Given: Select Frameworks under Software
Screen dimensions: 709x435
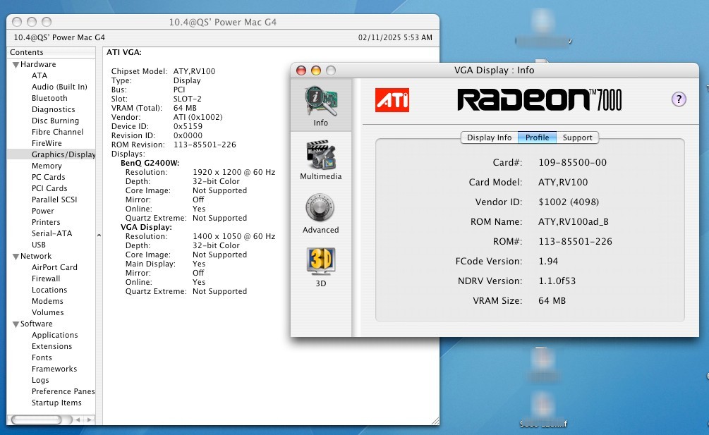Looking at the screenshot, I should point(54,369).
